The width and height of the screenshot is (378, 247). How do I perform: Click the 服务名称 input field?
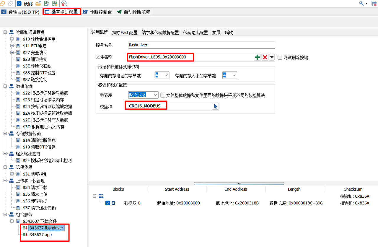click(x=201, y=45)
